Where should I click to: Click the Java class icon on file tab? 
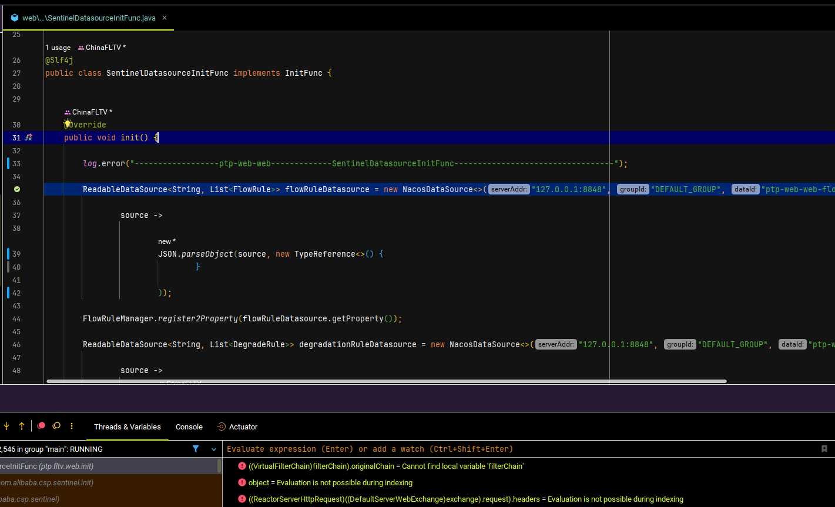point(15,18)
